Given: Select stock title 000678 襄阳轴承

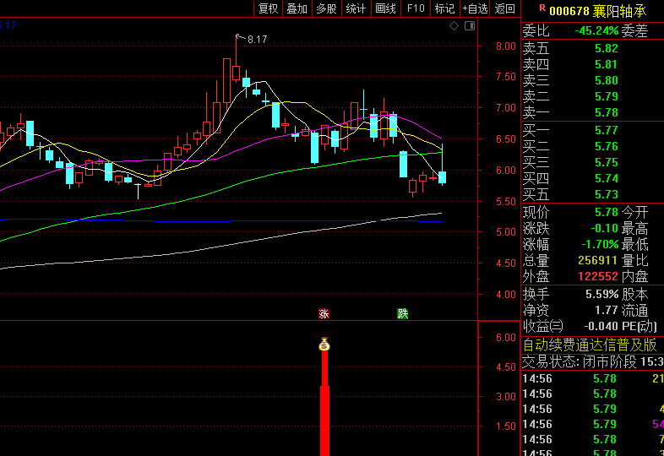Looking at the screenshot, I should click(598, 11).
